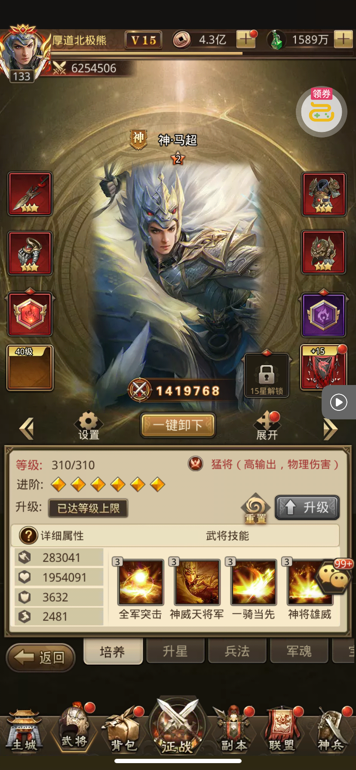
Task: Open the gauntlet equipment slot
Action: [x=30, y=253]
